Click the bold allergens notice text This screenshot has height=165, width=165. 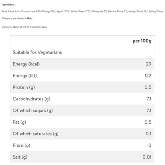point(17,18)
